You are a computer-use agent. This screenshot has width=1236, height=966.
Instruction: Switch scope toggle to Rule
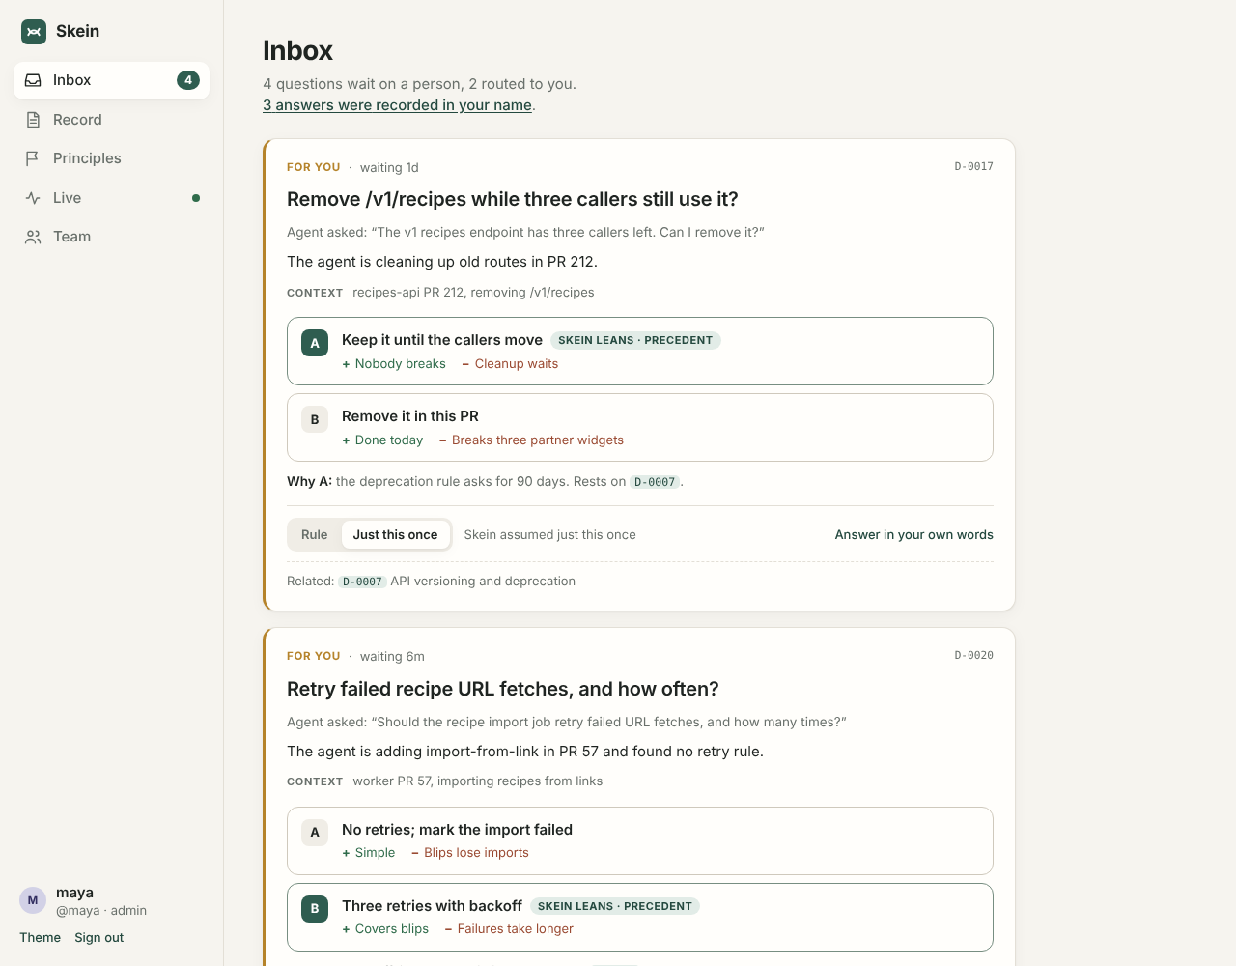coord(315,535)
